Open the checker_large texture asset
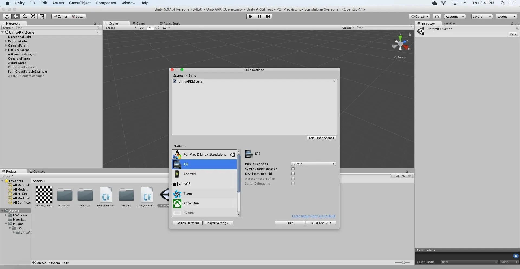 pyautogui.click(x=44, y=195)
